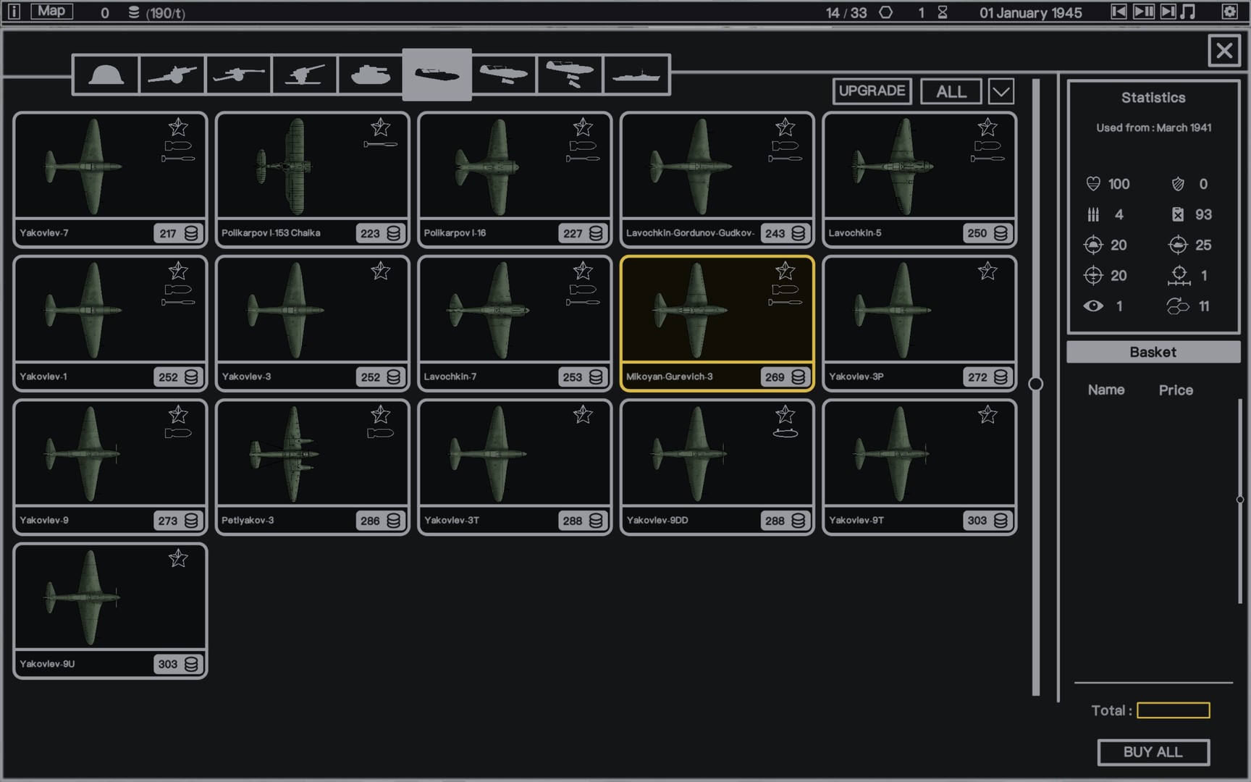This screenshot has height=782, width=1251.
Task: Open the infantry helmet category tab
Action: pyautogui.click(x=106, y=75)
